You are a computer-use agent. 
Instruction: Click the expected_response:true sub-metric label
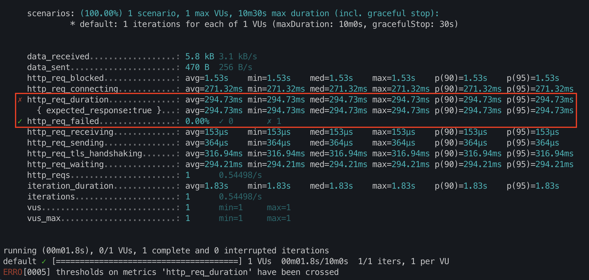click(x=99, y=111)
